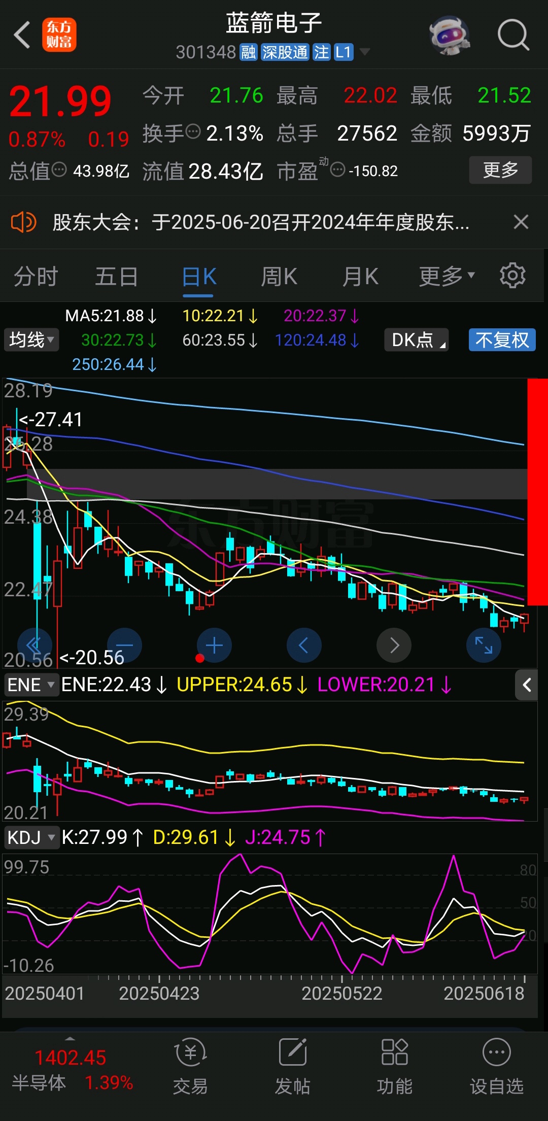Viewport: 548px width, 1121px height.
Task: Change the 不复权 adjustment mode
Action: [x=502, y=340]
